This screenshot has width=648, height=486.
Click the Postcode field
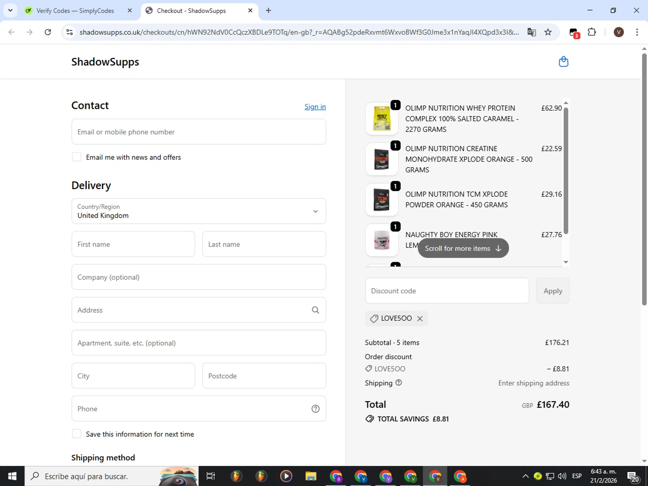[264, 375]
